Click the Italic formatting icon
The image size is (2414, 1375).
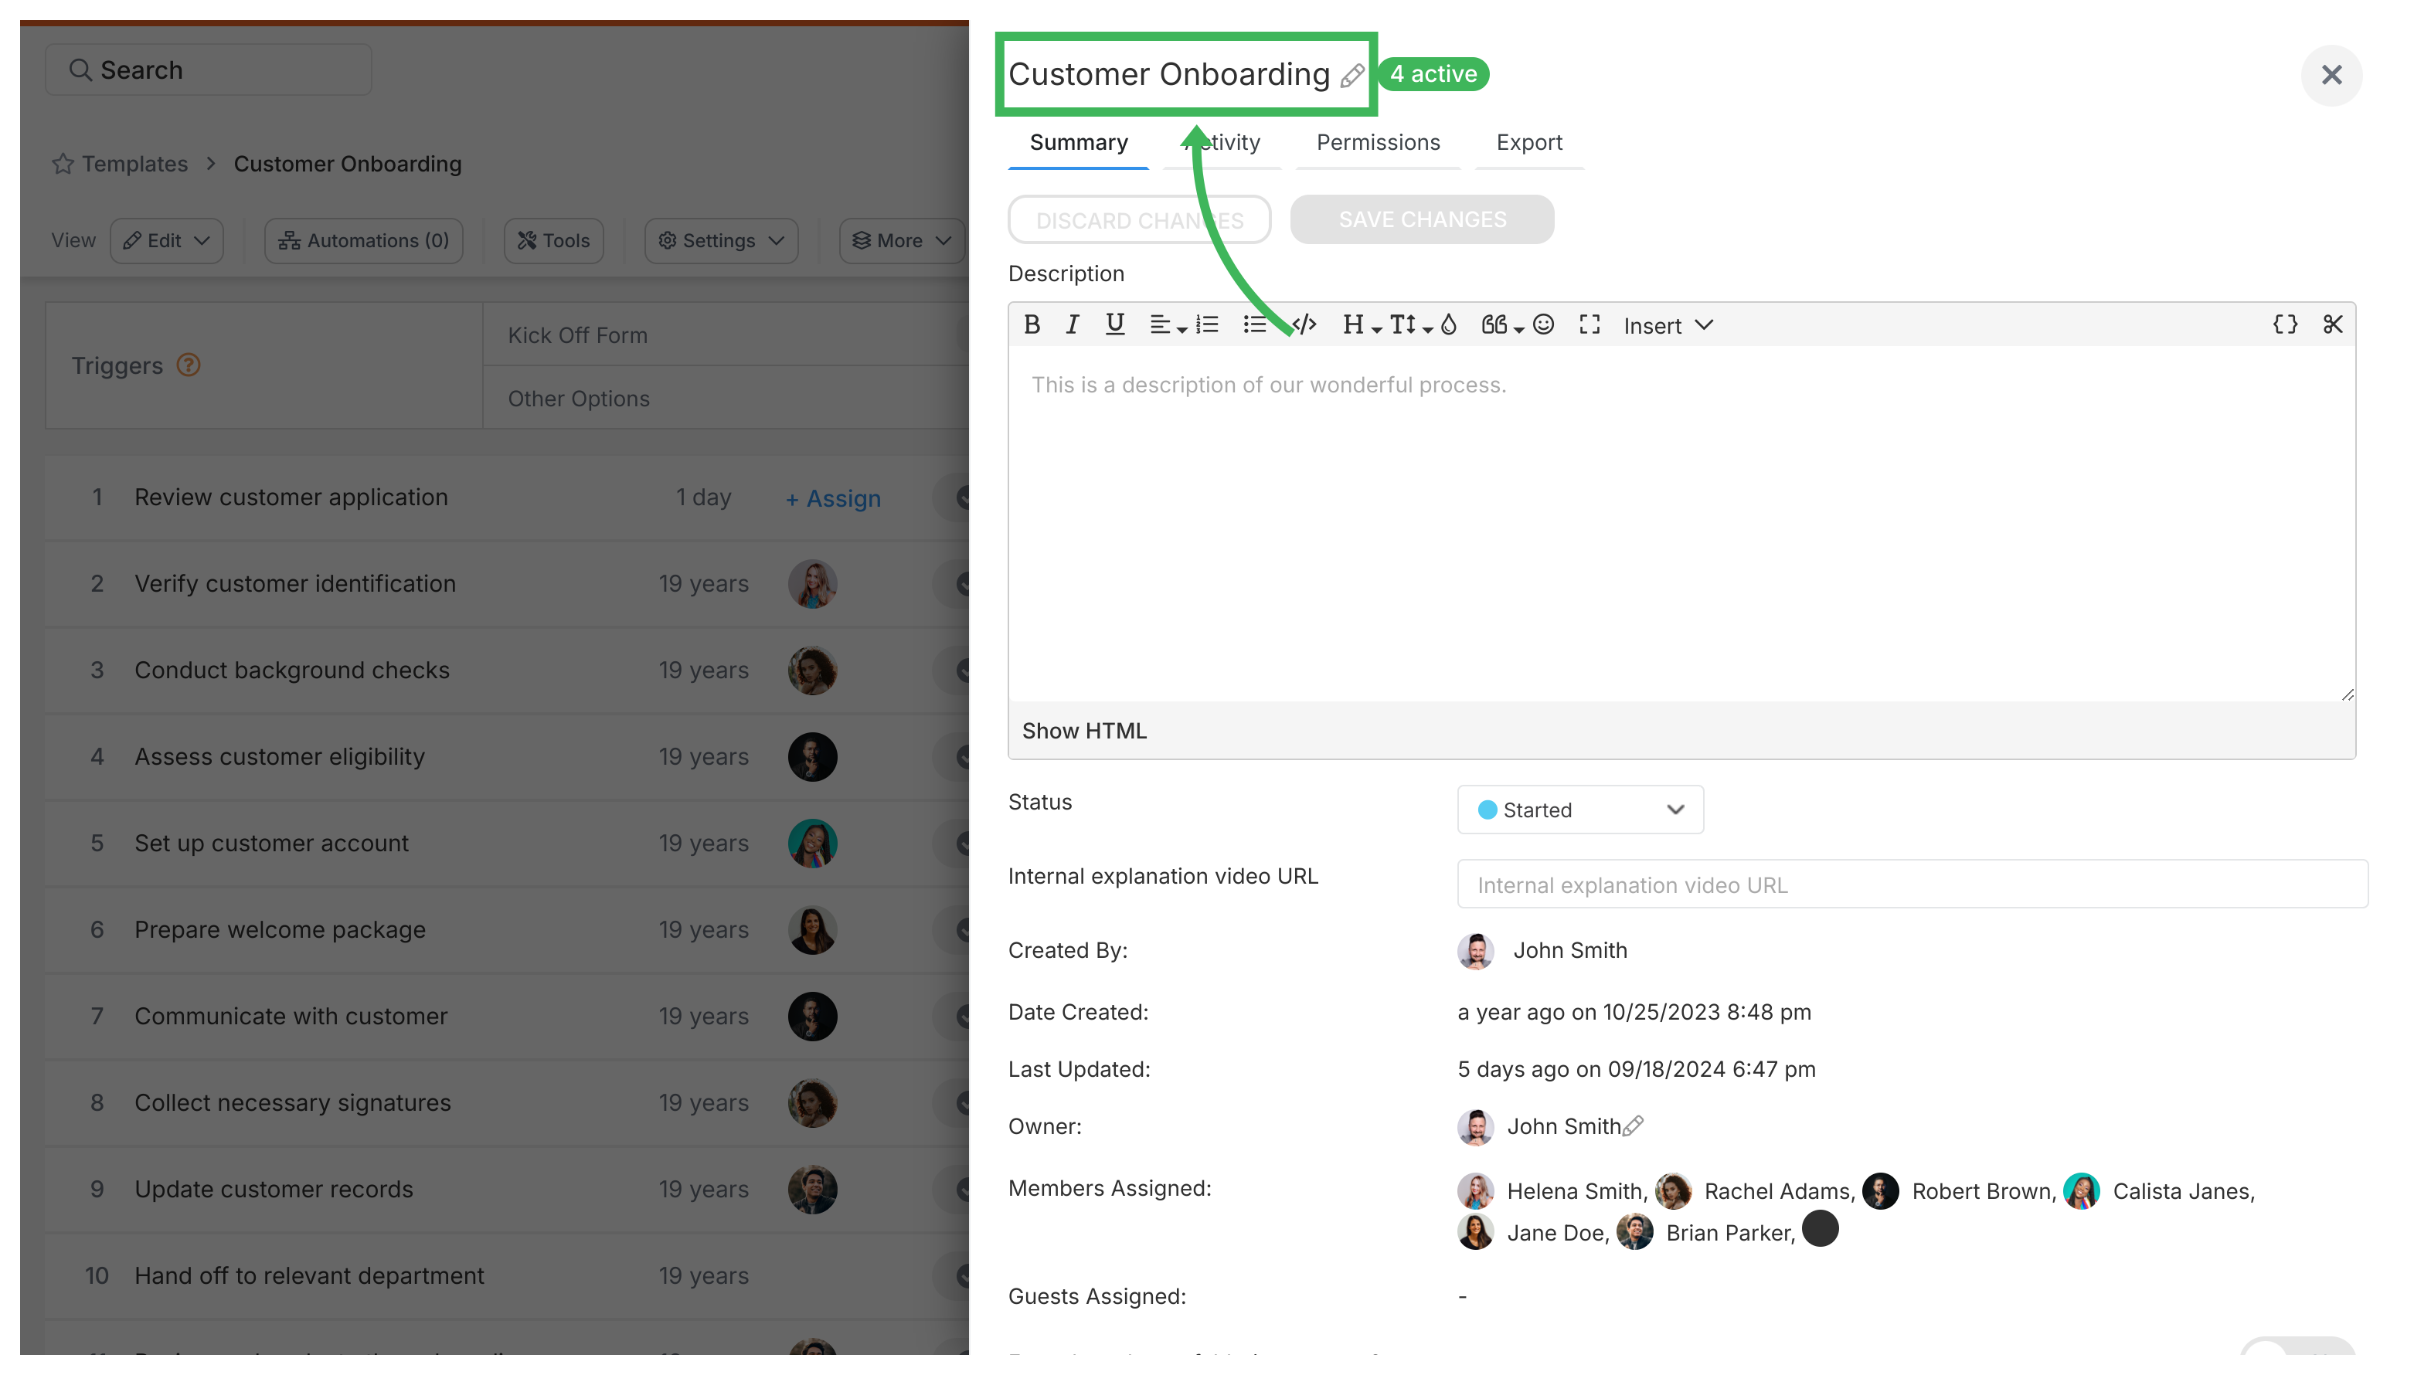tap(1069, 324)
